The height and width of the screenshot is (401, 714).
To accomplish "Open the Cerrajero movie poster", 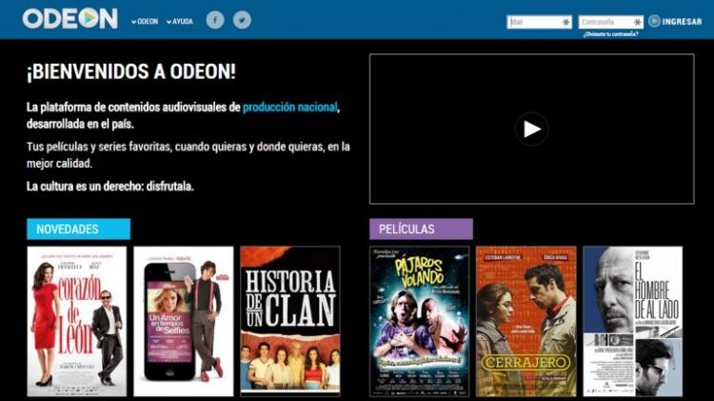I will pos(526,321).
